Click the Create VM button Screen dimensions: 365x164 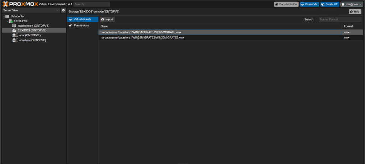[x=309, y=4]
